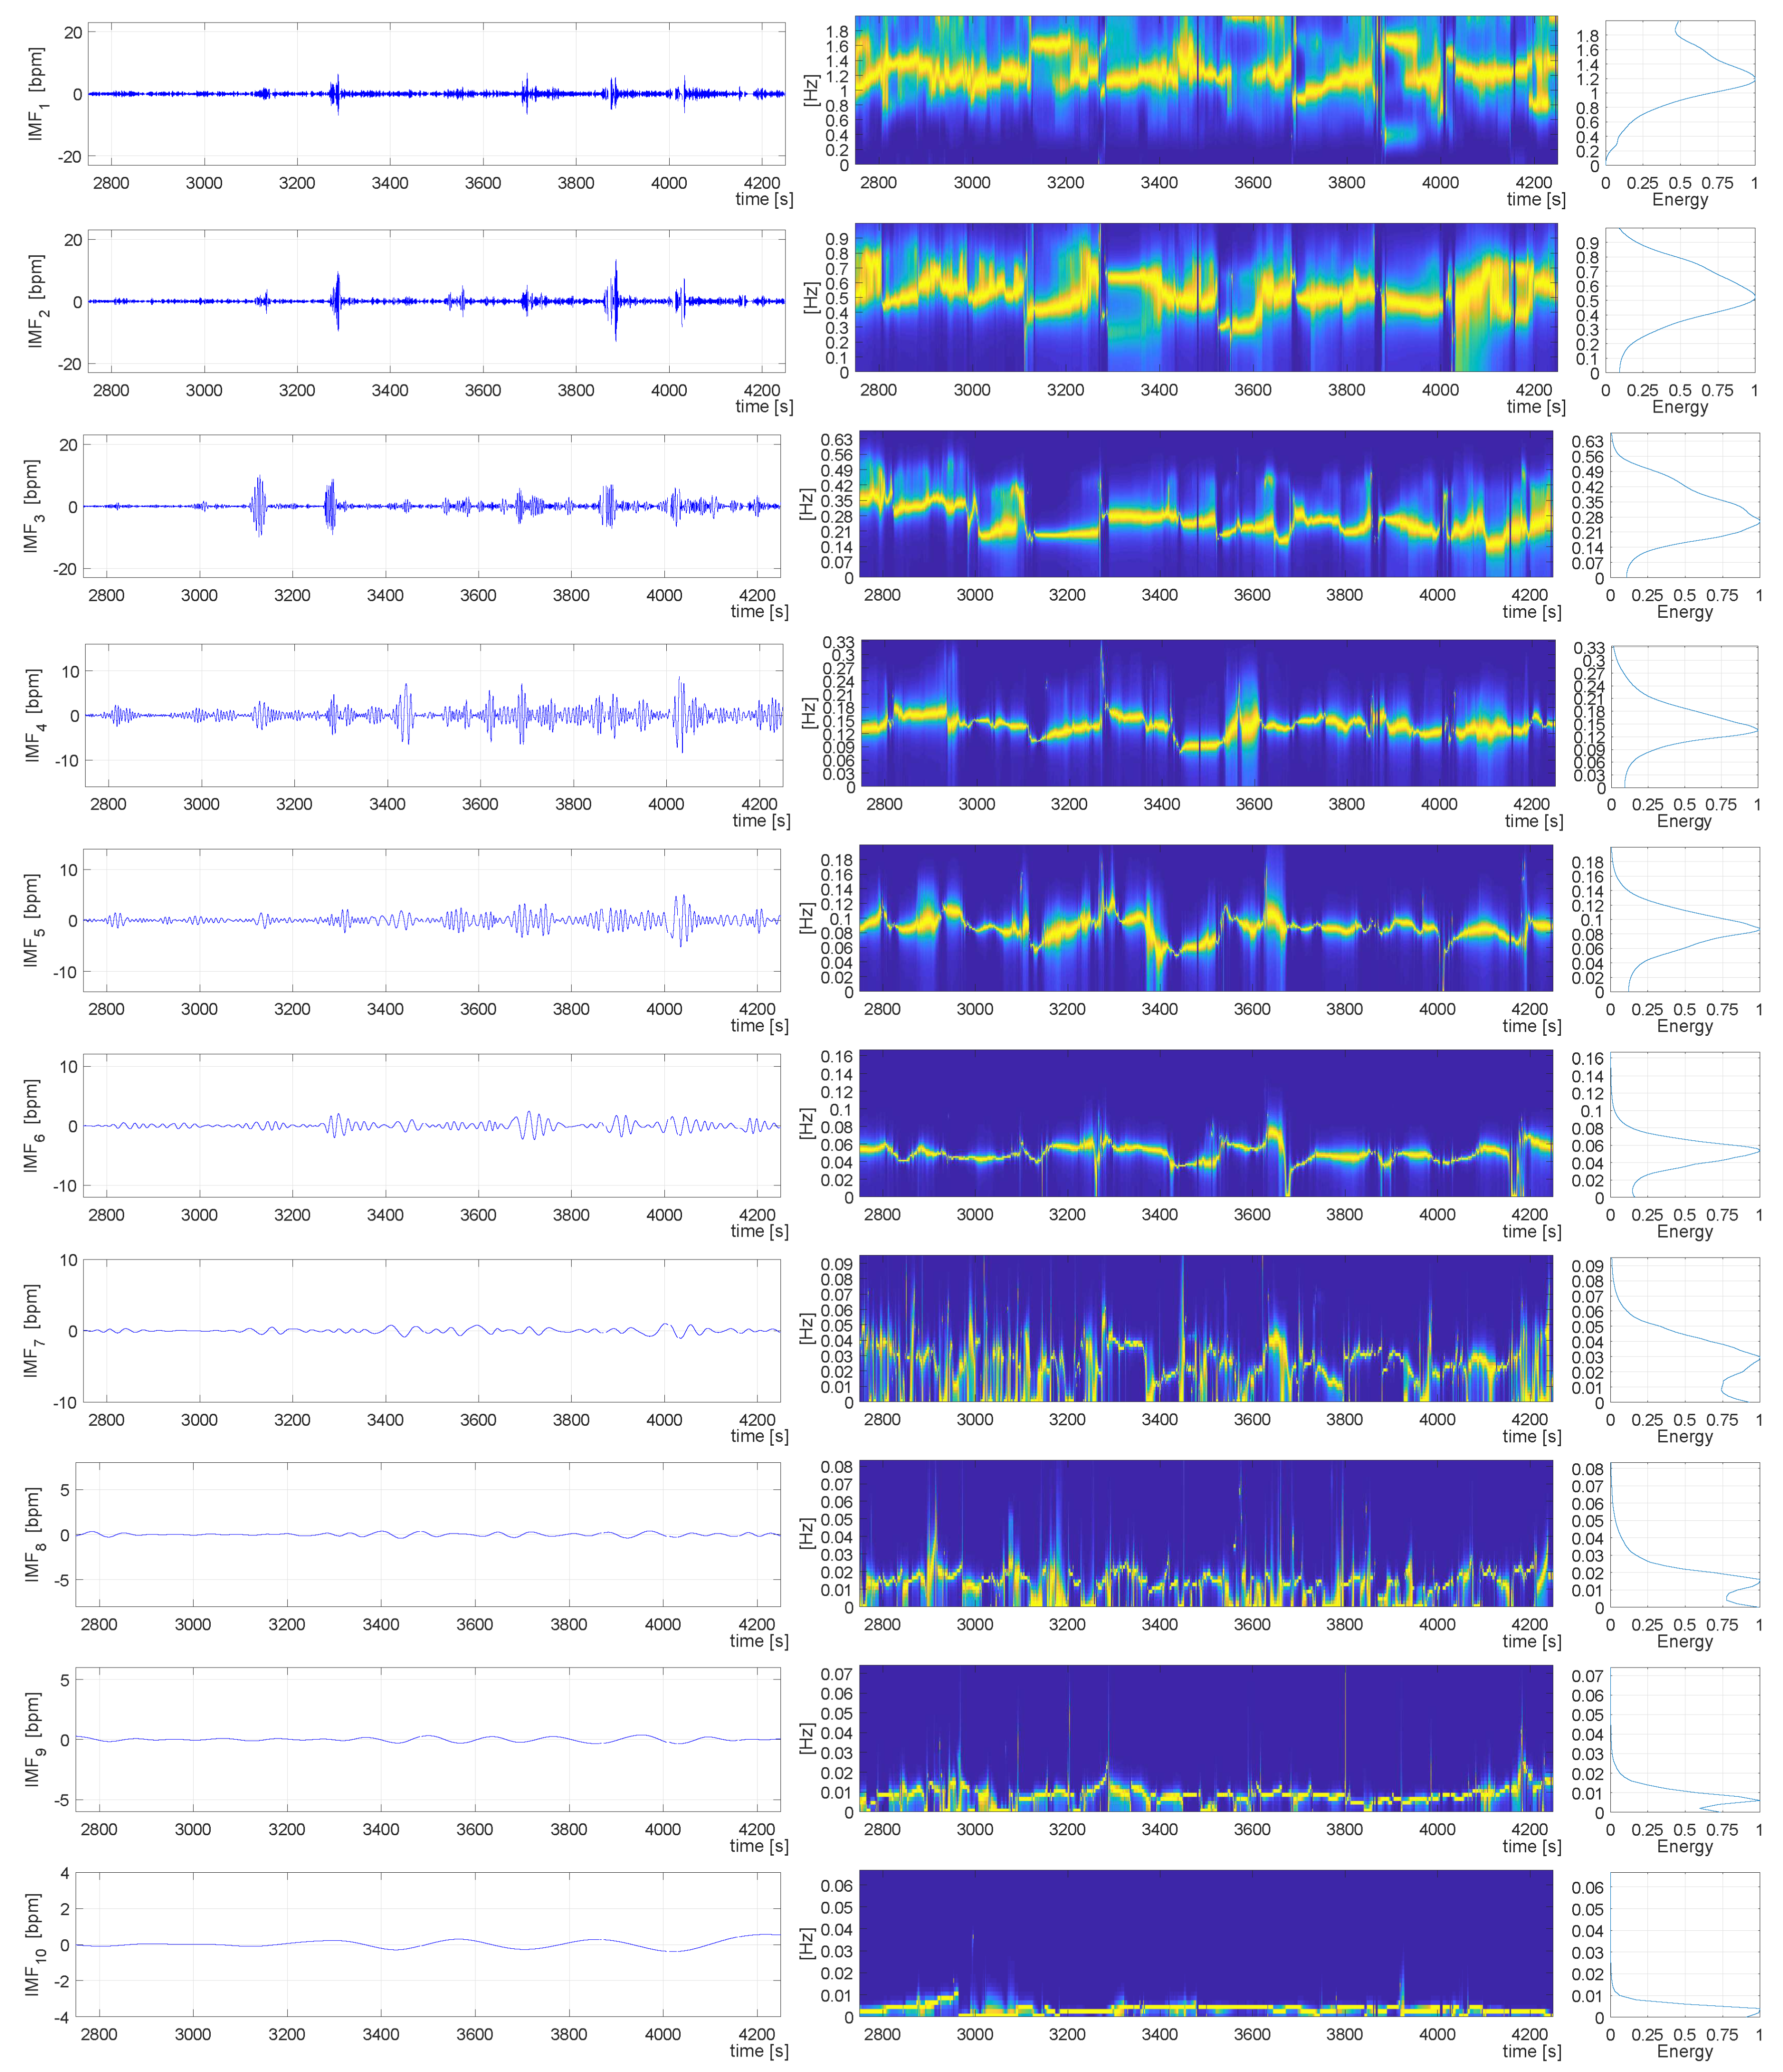This screenshot has height=2072, width=1783.
Task: Click the [Hz] label of the IMF10 spectrogram
Action: [807, 1943]
